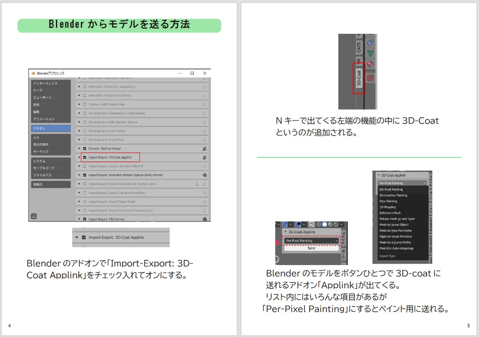Toggle the viewport gizmo icon in header
Viewport: 479px width, 337px height.
pyautogui.click(x=285, y=224)
